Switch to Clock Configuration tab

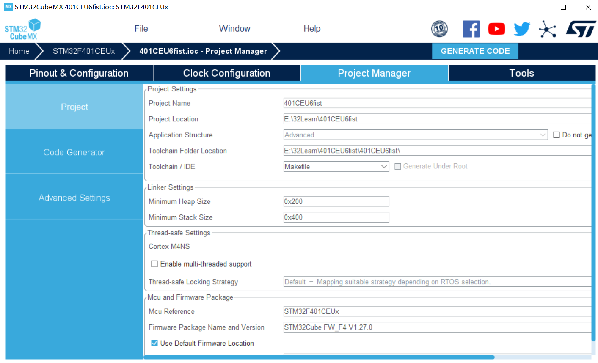coord(227,73)
